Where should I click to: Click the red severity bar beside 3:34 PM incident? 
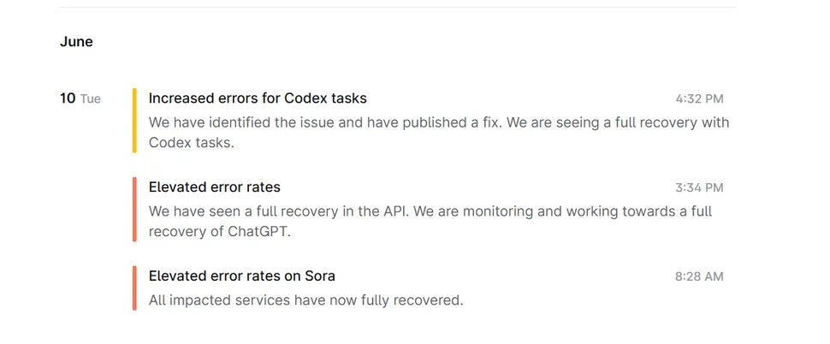pos(134,210)
